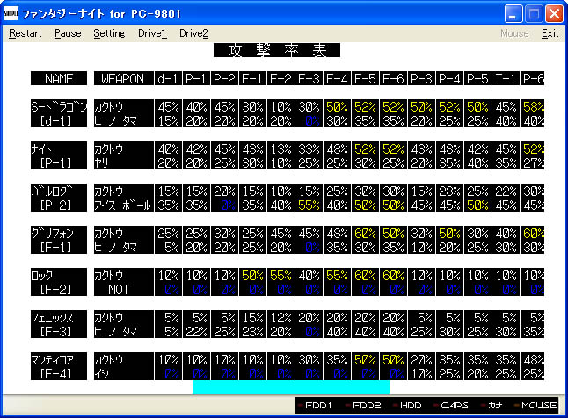Click the CAPS status indicator

pos(451,406)
